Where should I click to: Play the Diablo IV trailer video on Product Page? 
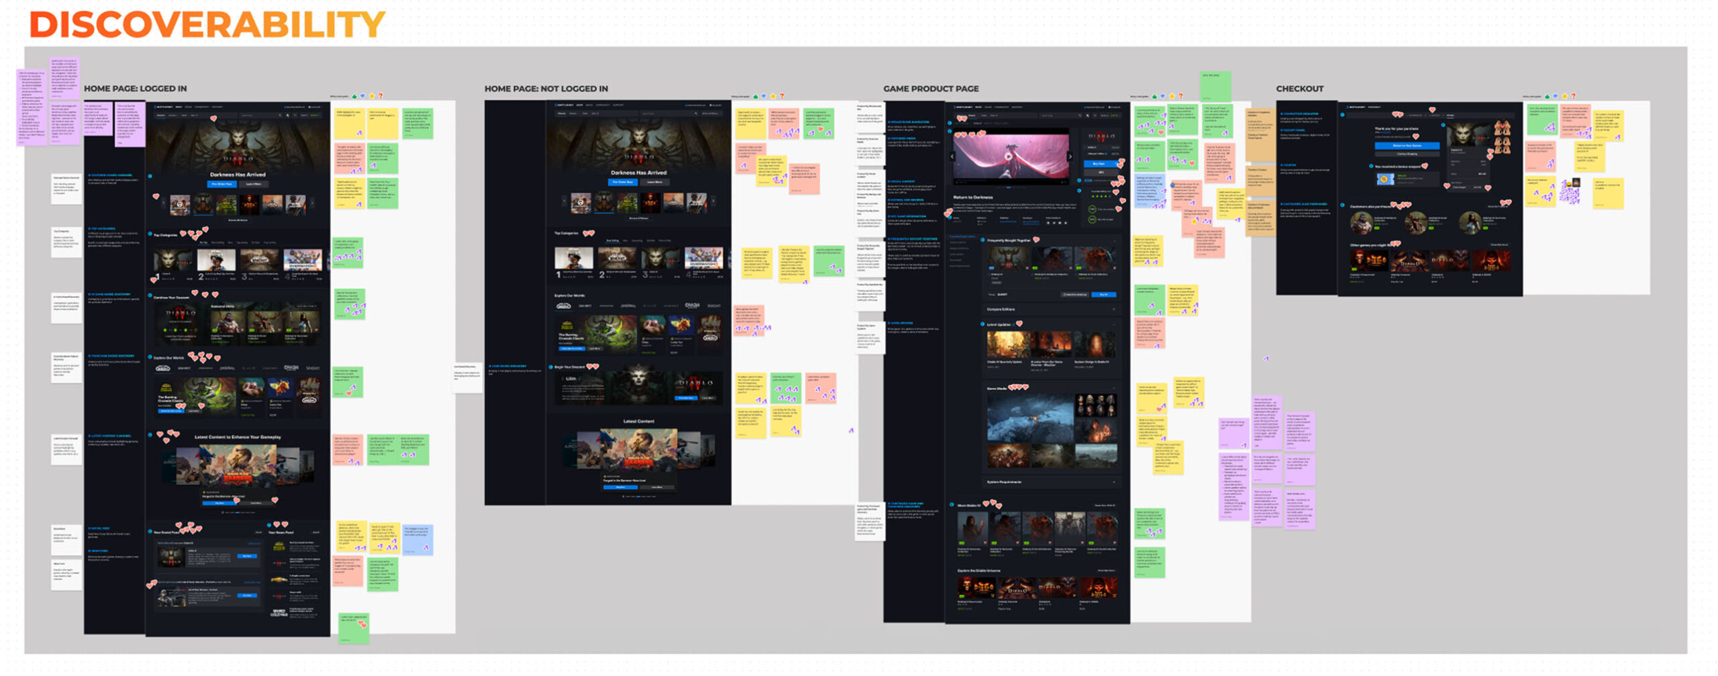click(1008, 156)
